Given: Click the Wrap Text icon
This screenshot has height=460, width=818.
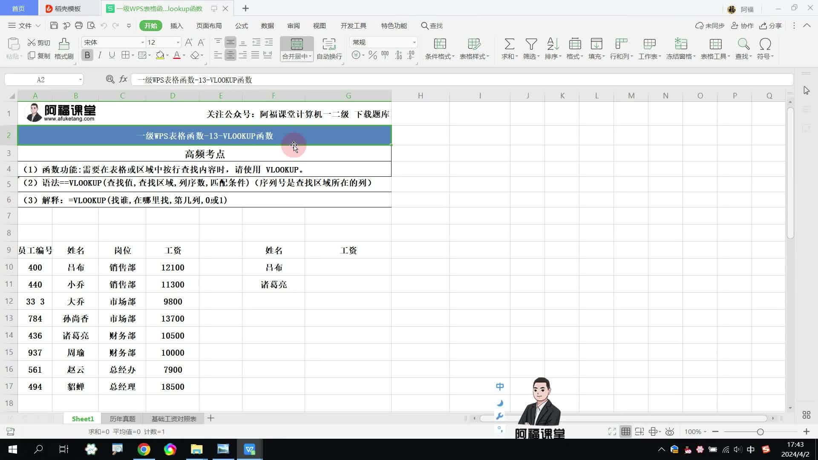Looking at the screenshot, I should tap(329, 44).
